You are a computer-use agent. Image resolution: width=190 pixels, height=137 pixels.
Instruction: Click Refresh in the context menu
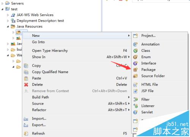click(x=77, y=133)
